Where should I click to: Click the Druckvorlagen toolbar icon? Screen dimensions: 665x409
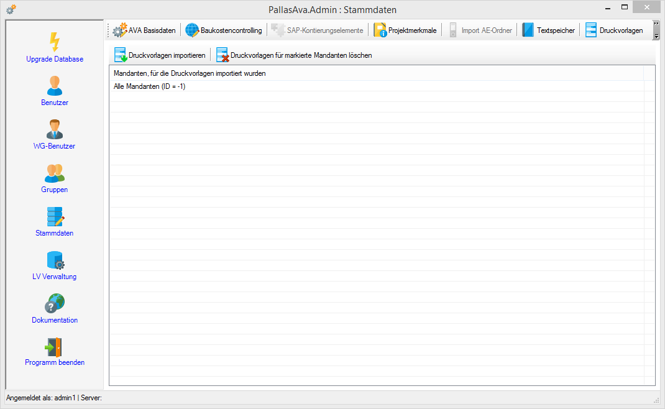591,30
